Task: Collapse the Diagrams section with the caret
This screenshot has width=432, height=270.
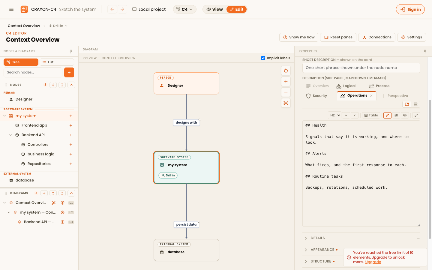Action: 71,193
